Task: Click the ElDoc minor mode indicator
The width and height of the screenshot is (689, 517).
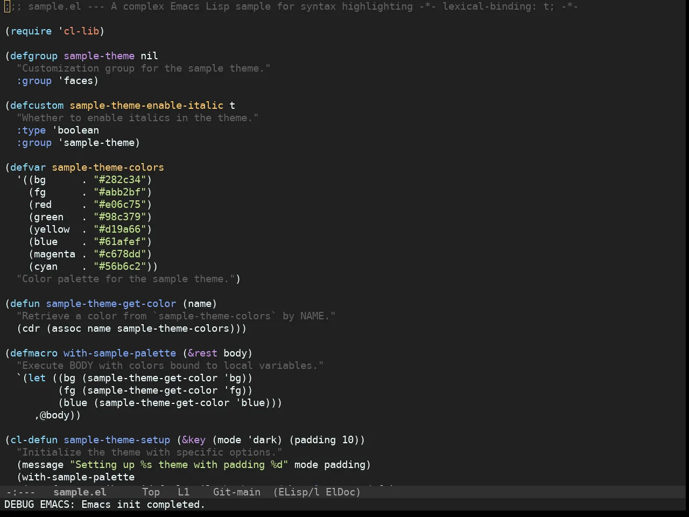Action: (x=341, y=492)
